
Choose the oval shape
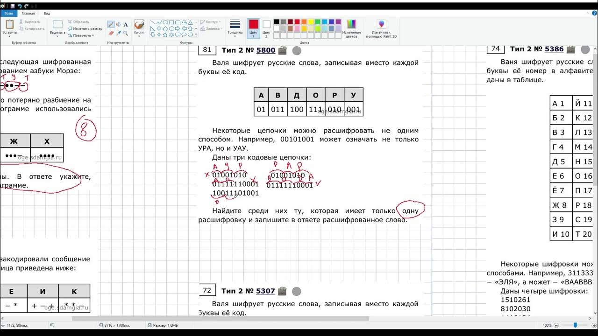(x=165, y=22)
